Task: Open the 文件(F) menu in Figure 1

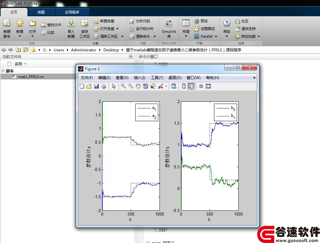Action: 87,78
